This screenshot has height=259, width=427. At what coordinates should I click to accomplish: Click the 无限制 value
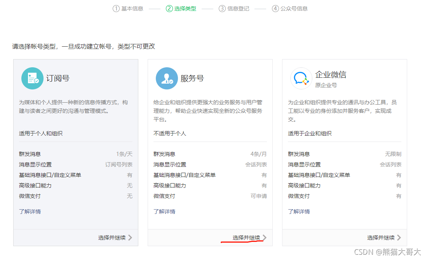pos(393,154)
